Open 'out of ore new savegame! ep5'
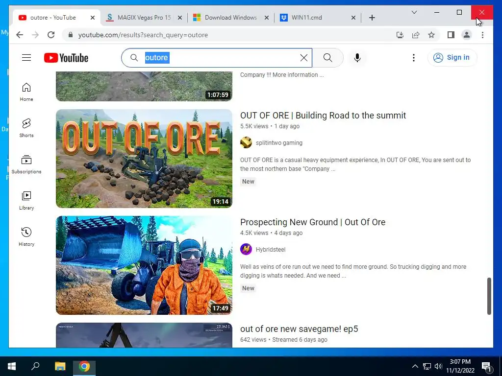Viewport: 502px width, 376px height. pos(299,329)
